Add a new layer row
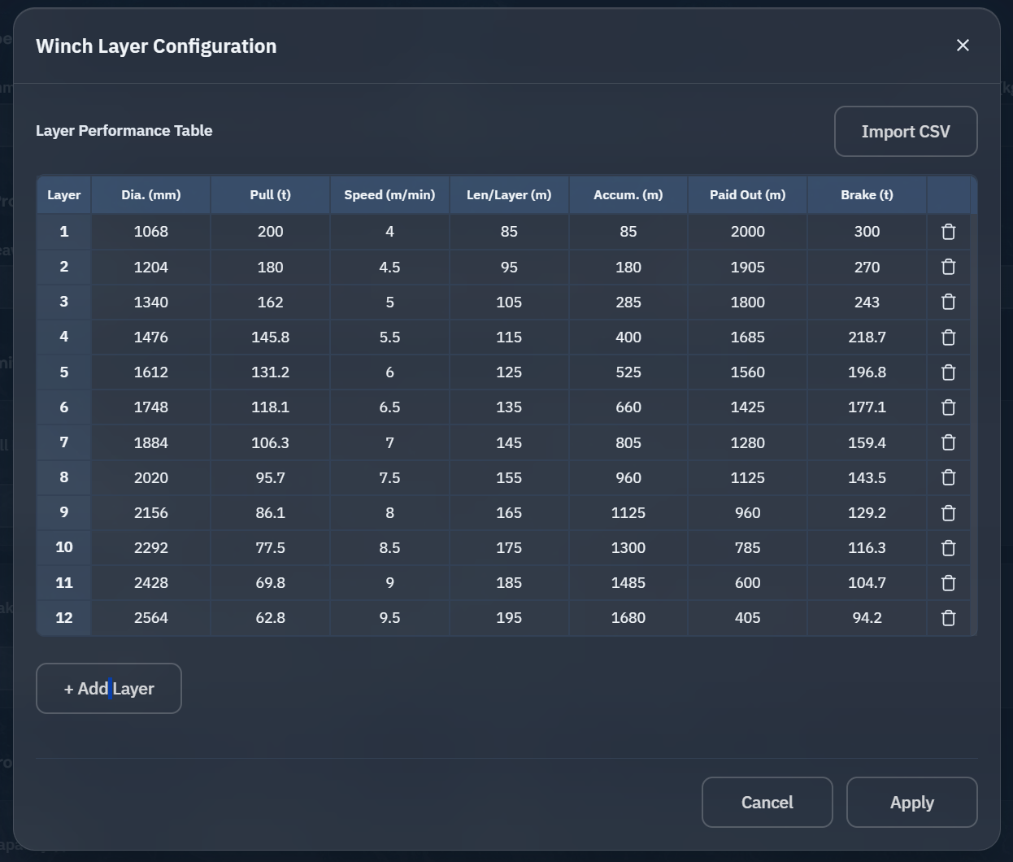This screenshot has height=862, width=1013. [x=108, y=688]
